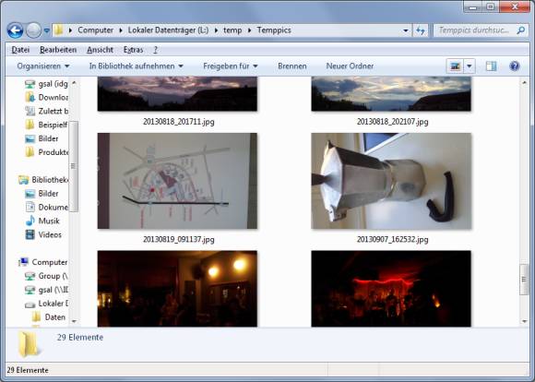Image resolution: width=535 pixels, height=382 pixels.
Task: Click the search magnifier icon
Action: [520, 30]
